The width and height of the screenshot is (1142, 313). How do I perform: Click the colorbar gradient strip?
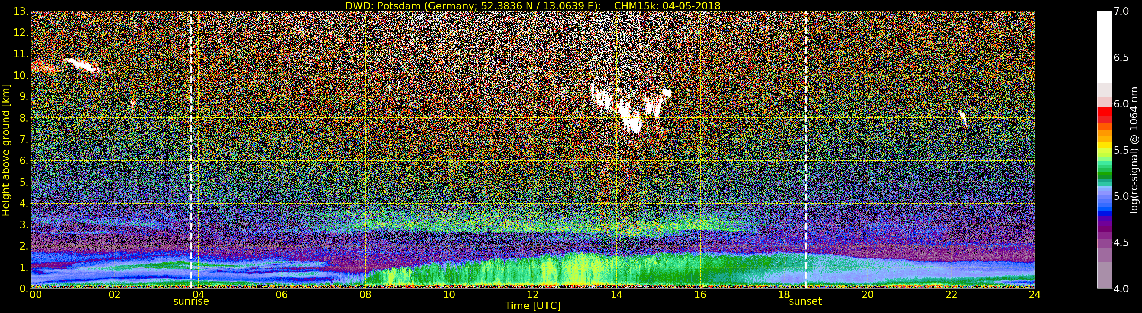[x=1104, y=150]
